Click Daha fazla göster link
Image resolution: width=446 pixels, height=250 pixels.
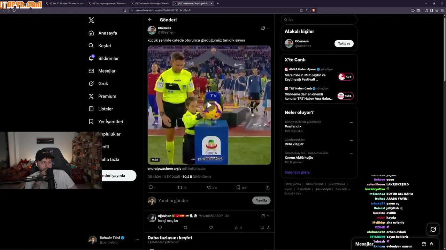298,172
